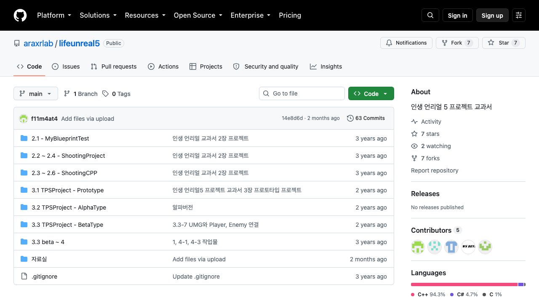539x303 pixels.
Task: Click folder icon beside 3.2 TPSProject - AlphaType
Action: [24, 207]
